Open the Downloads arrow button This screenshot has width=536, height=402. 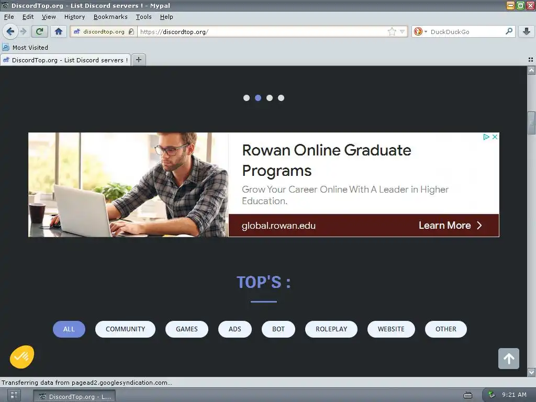pyautogui.click(x=527, y=32)
